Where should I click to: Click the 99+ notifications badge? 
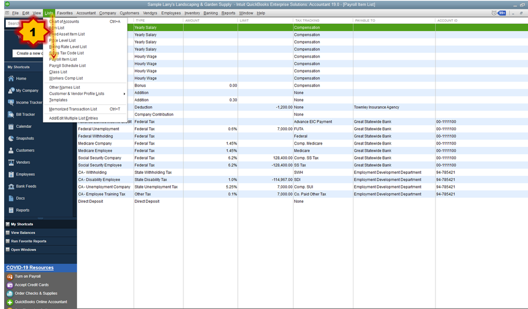pyautogui.click(x=502, y=13)
